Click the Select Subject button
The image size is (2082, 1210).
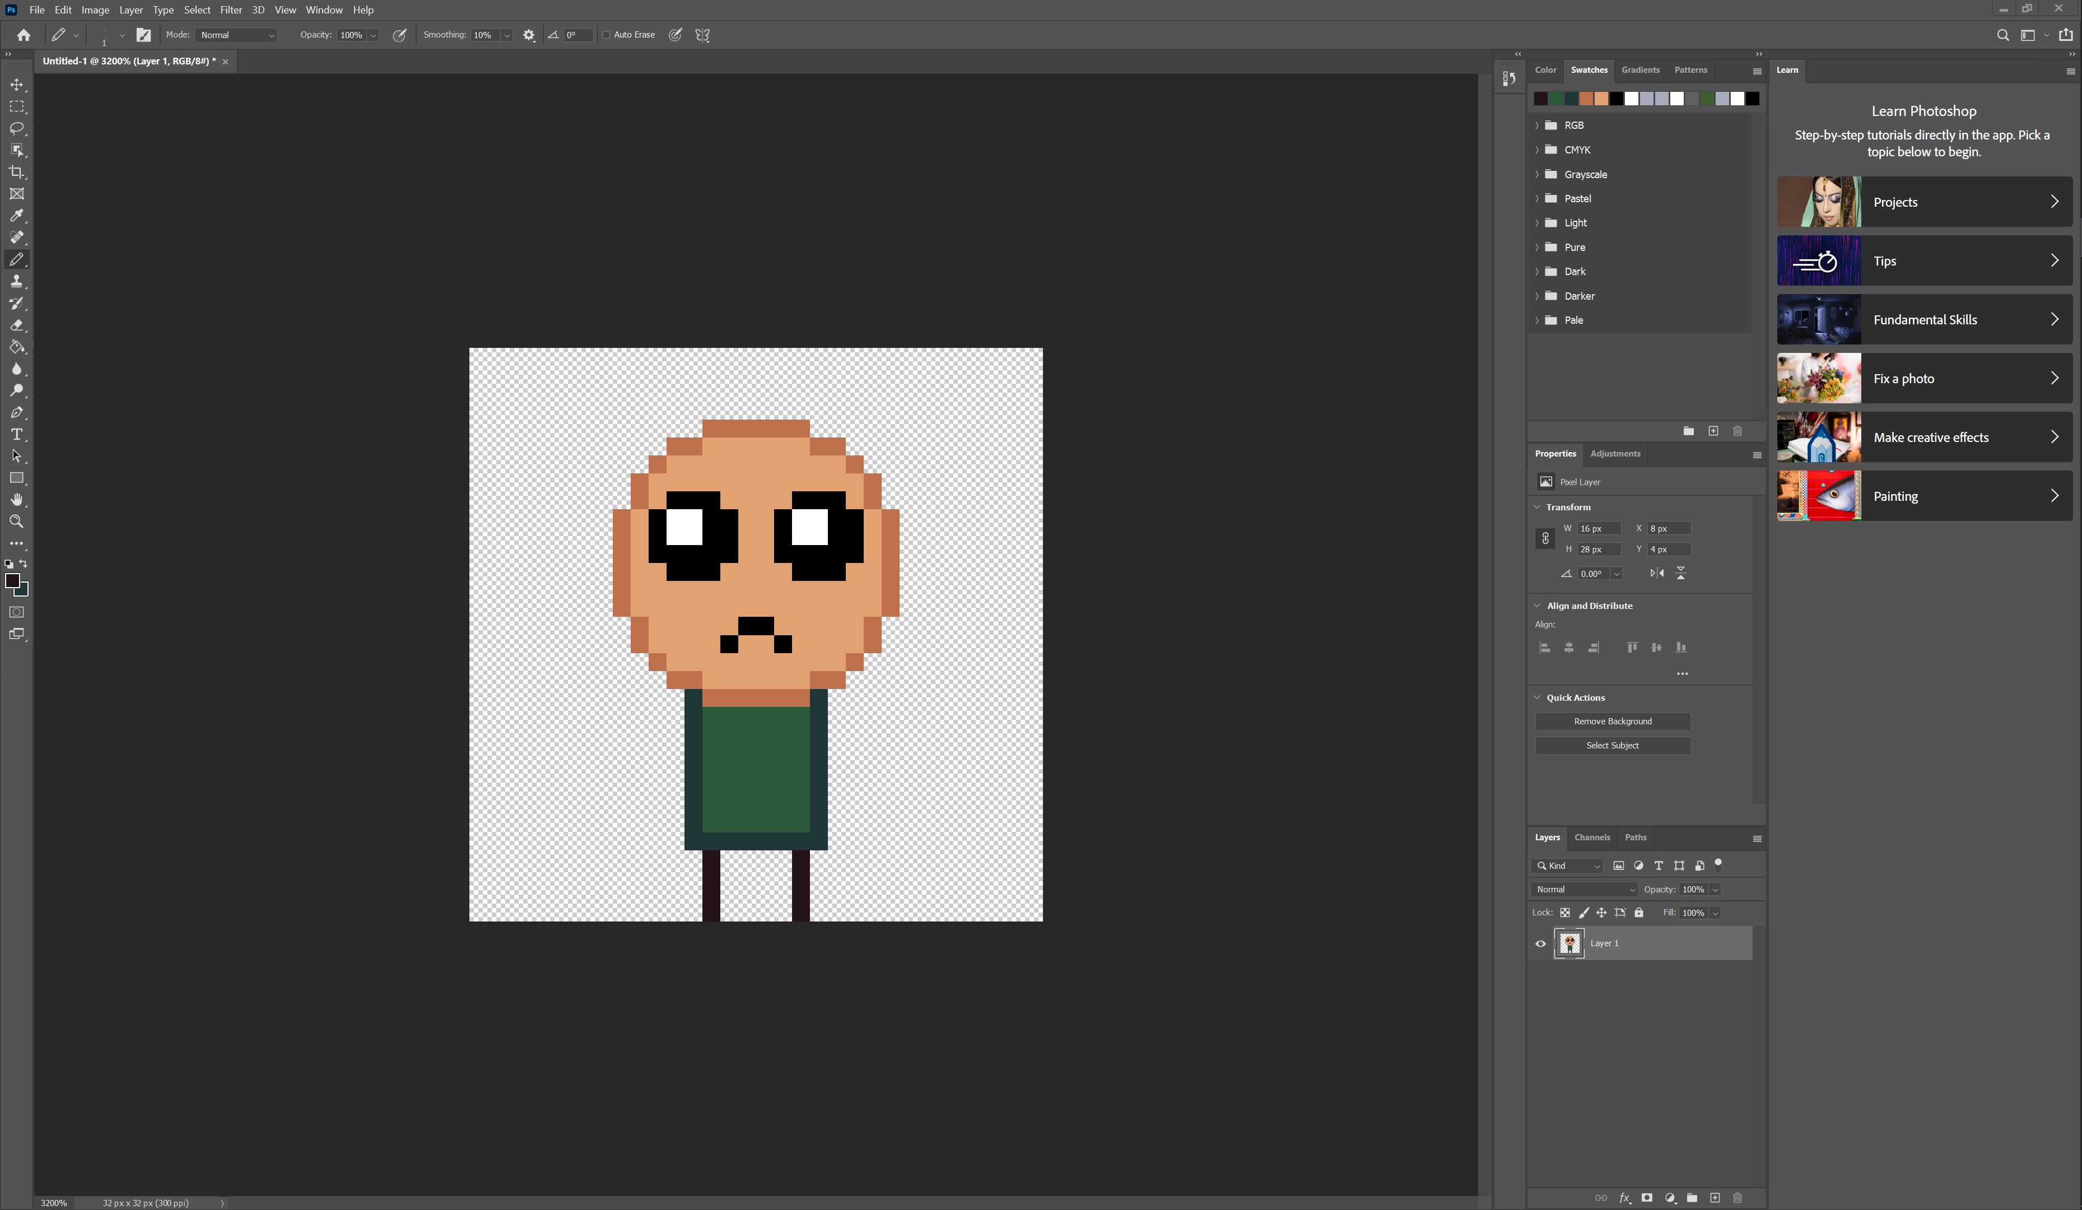[1612, 746]
